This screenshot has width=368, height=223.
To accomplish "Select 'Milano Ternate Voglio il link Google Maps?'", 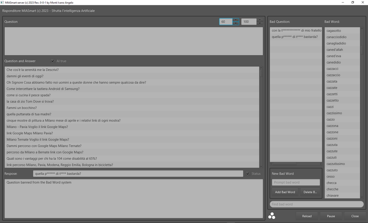I will click(x=132, y=140).
